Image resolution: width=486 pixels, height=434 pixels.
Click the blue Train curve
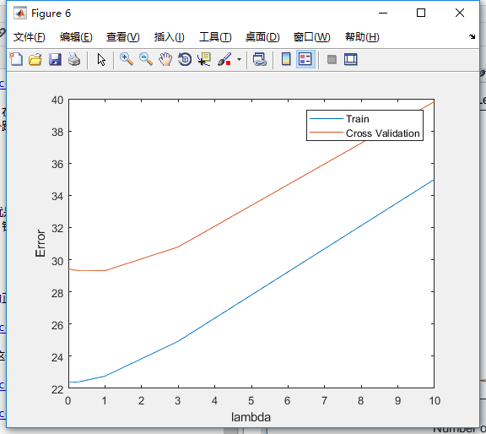[x=251, y=294]
